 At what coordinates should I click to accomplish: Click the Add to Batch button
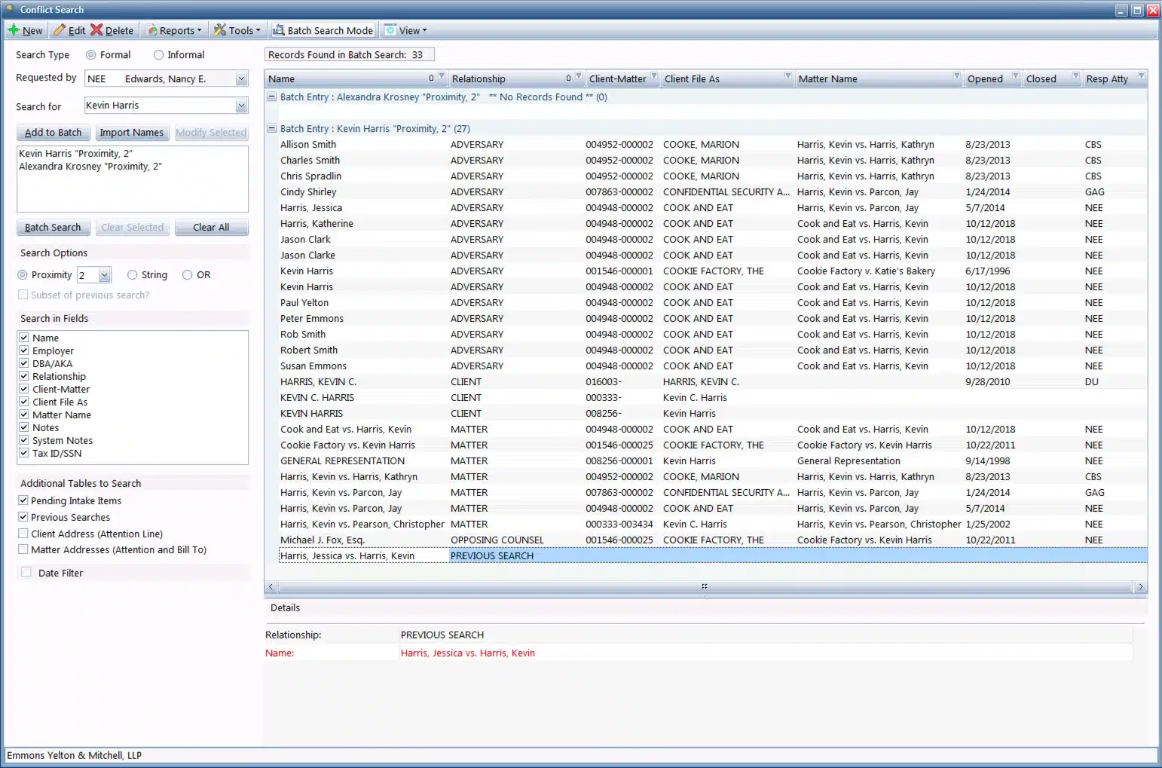click(53, 133)
